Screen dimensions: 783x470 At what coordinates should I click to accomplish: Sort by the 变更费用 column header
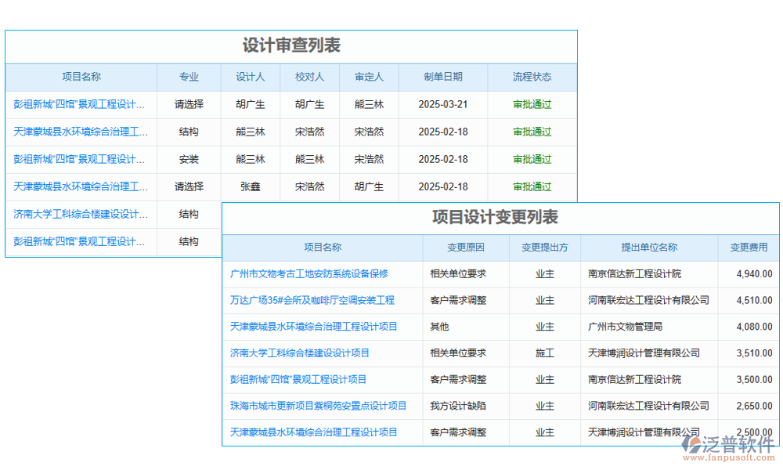click(746, 248)
